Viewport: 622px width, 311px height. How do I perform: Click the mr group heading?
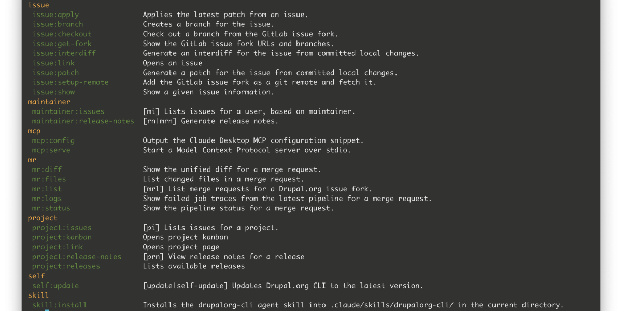[32, 160]
